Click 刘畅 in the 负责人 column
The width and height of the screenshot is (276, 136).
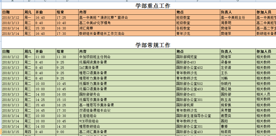238,78
